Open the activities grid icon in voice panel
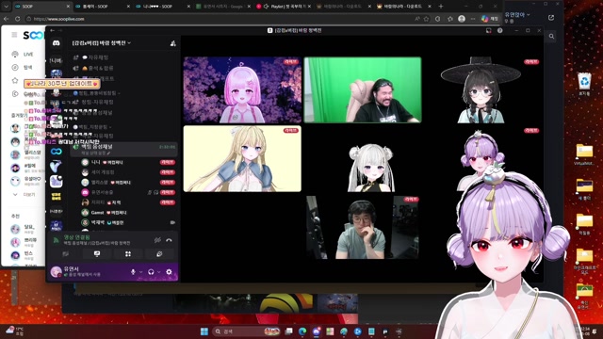 [128, 254]
